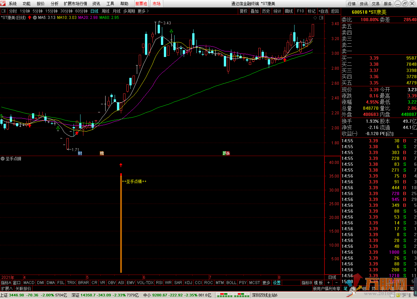The image size is (417, 299).
Task: Click the round dropdown icon before MA5
Action: click(x=35, y=18)
